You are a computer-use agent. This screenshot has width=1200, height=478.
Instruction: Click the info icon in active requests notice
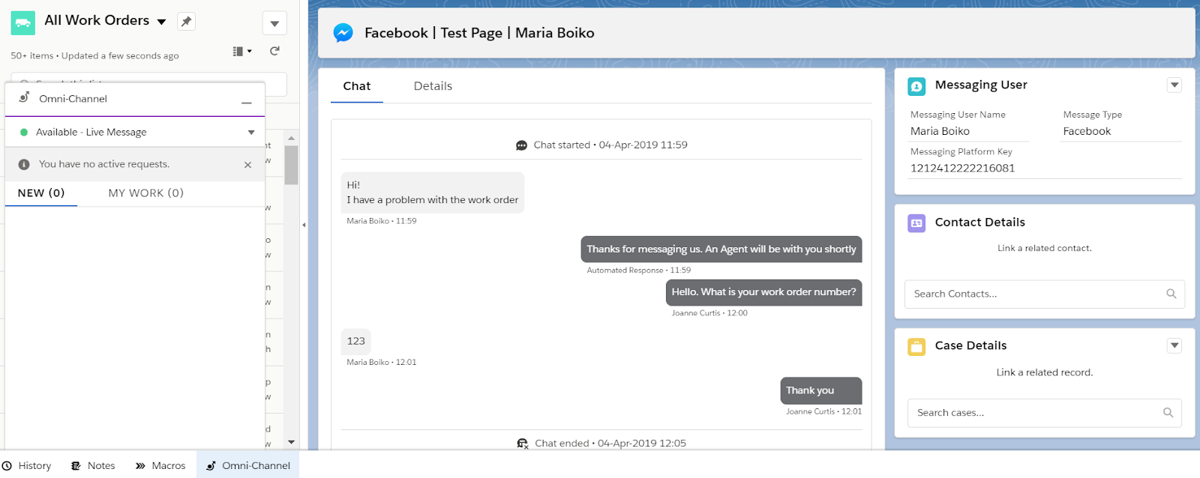24,164
